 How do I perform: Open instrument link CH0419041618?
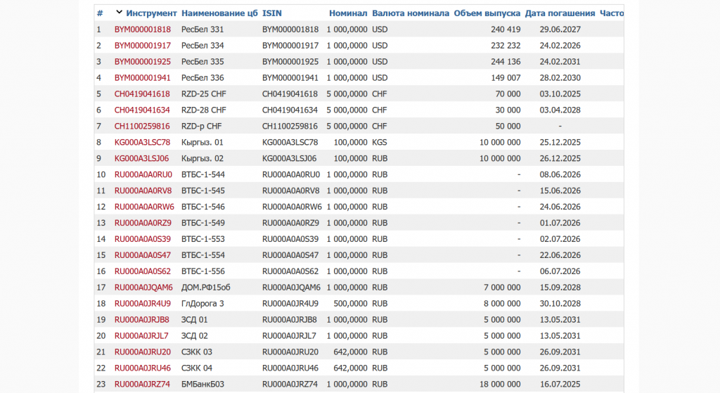click(x=142, y=94)
